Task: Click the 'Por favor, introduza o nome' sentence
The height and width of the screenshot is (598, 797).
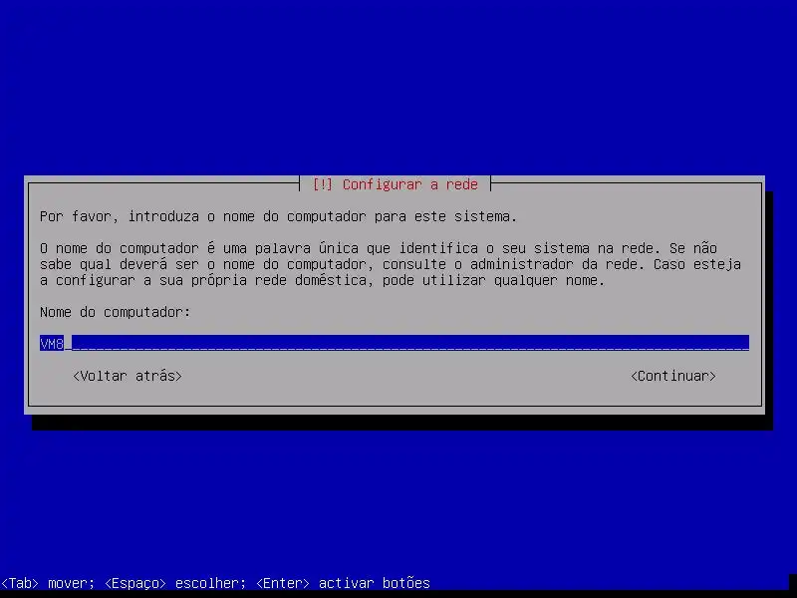Action: 278,216
